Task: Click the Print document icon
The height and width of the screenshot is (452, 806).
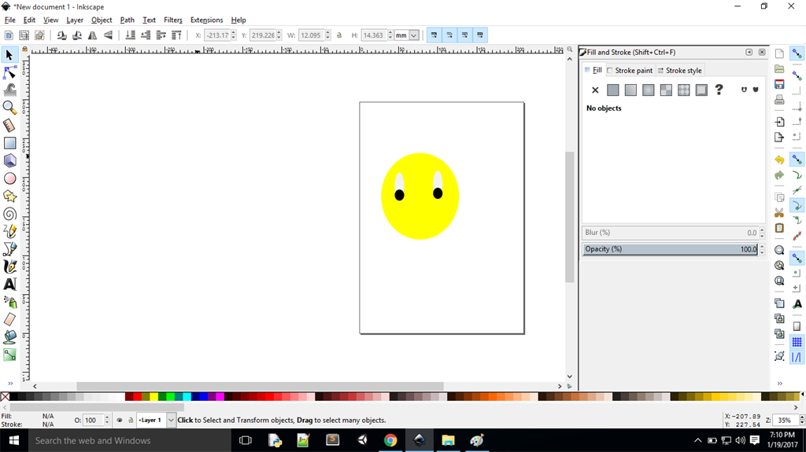Action: 779,100
